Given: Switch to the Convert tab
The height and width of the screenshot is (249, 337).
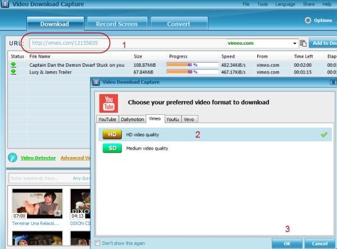Looking at the screenshot, I should click(179, 24).
